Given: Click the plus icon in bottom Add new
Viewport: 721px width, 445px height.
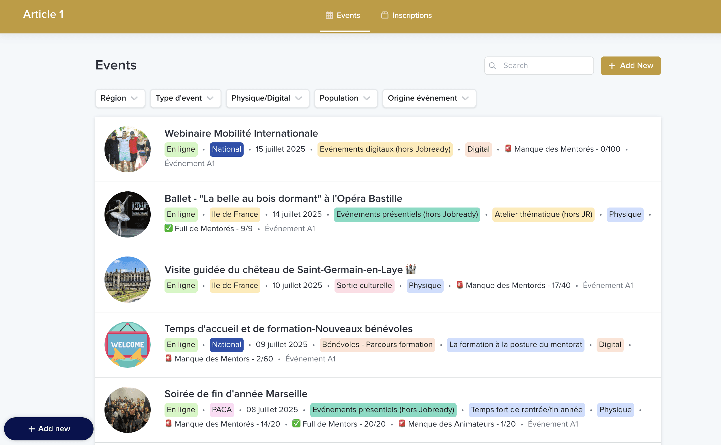Looking at the screenshot, I should (x=31, y=429).
